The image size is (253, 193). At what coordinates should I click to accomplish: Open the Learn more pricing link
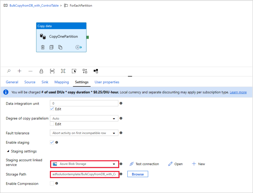click(238, 92)
